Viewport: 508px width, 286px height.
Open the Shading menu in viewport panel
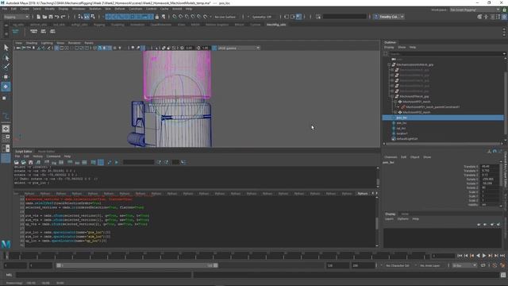32,43
